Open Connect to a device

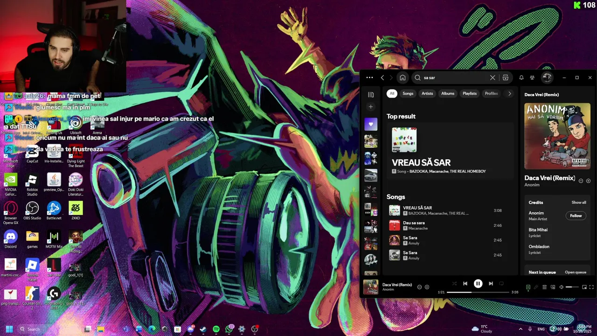tap(553, 287)
